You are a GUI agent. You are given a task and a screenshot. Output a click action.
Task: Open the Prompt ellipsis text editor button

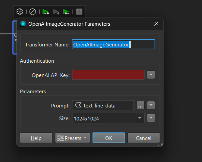[140, 106]
